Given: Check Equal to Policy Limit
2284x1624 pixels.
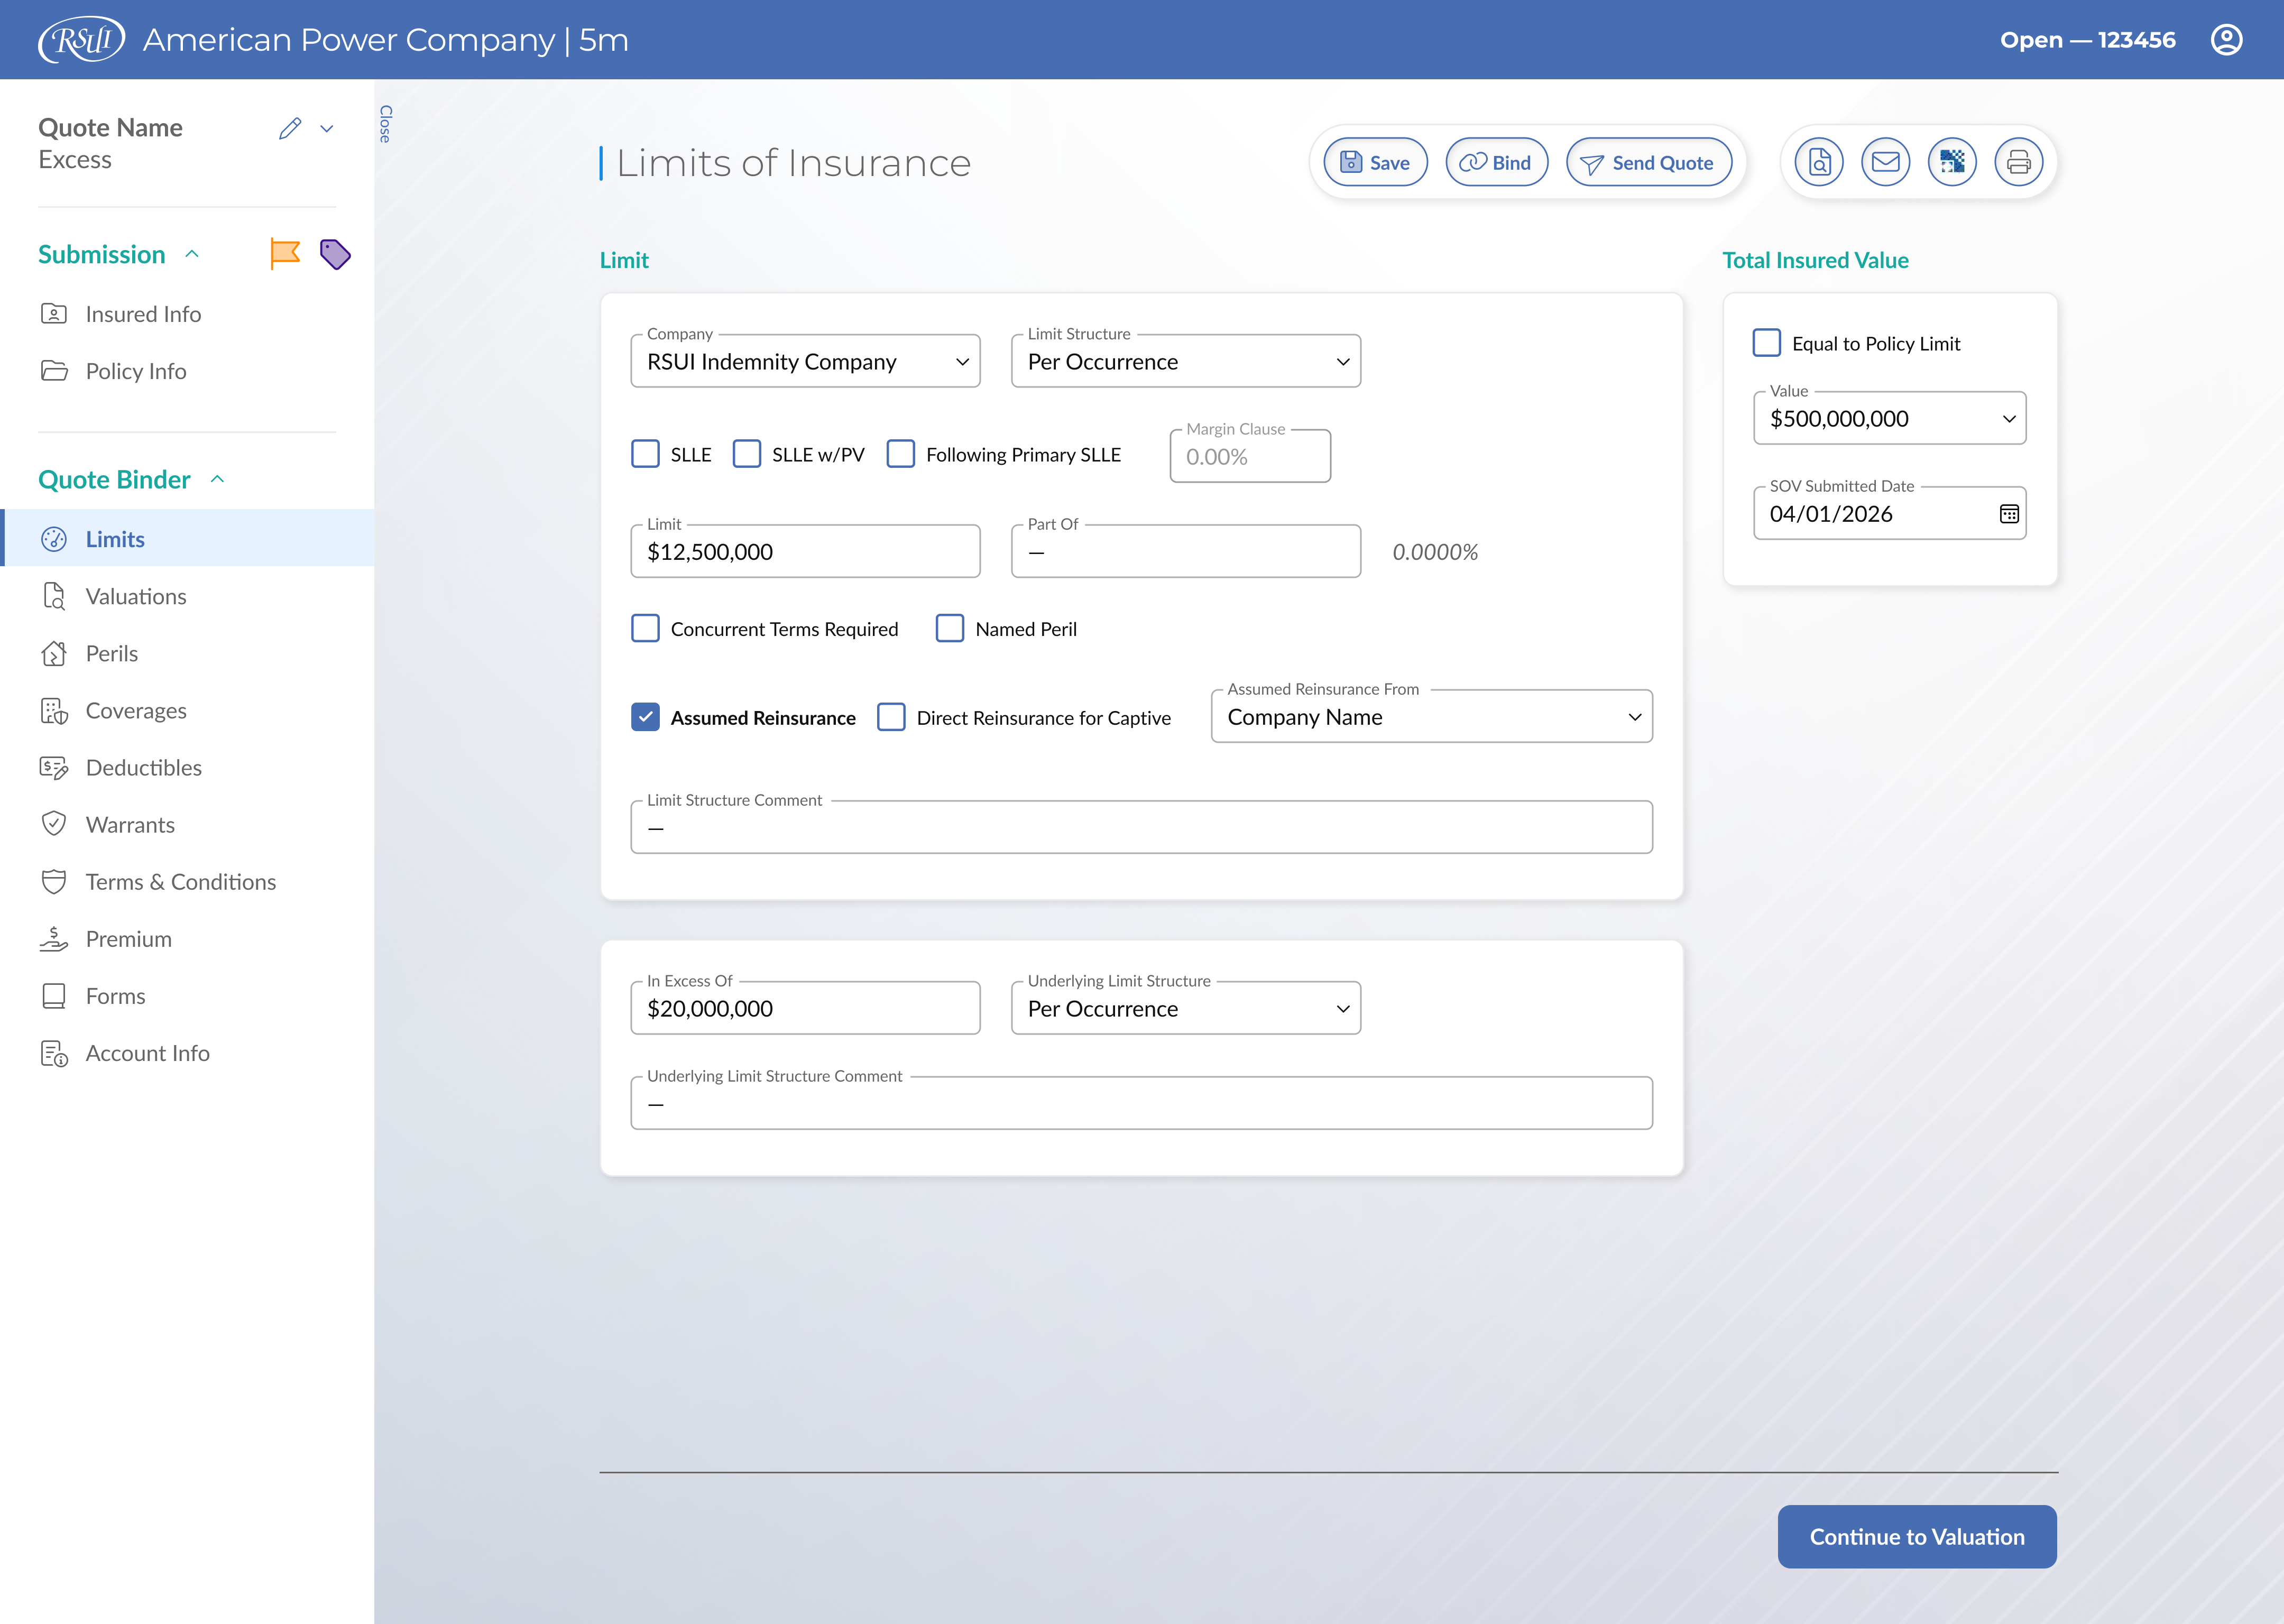Looking at the screenshot, I should [x=1767, y=343].
